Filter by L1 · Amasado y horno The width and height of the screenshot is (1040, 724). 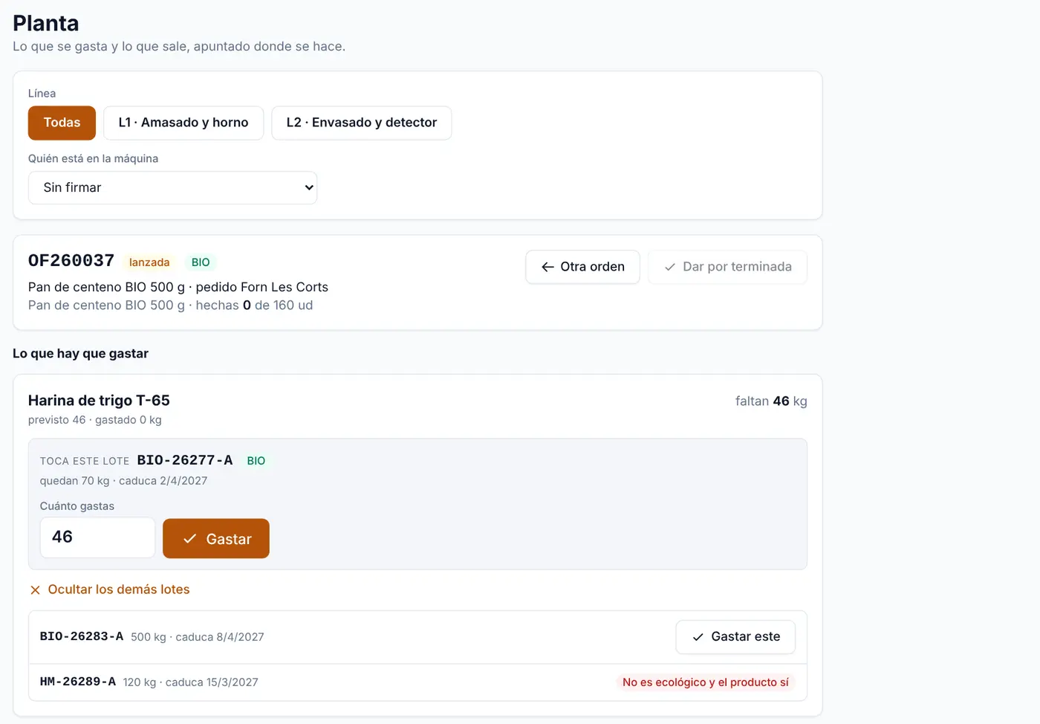[183, 123]
